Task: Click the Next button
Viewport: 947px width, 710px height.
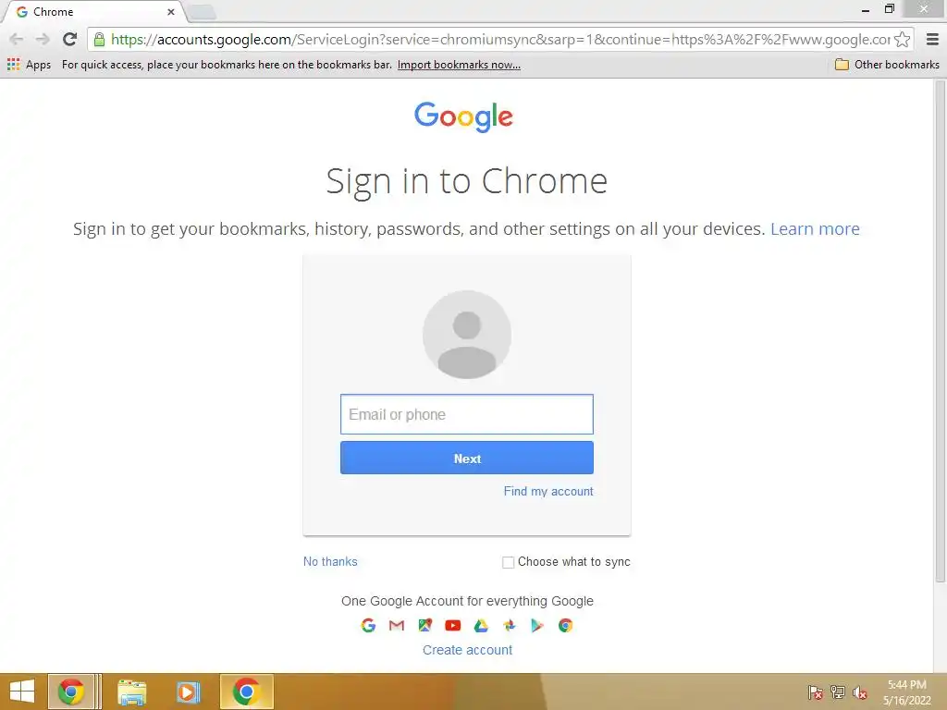Action: click(467, 458)
